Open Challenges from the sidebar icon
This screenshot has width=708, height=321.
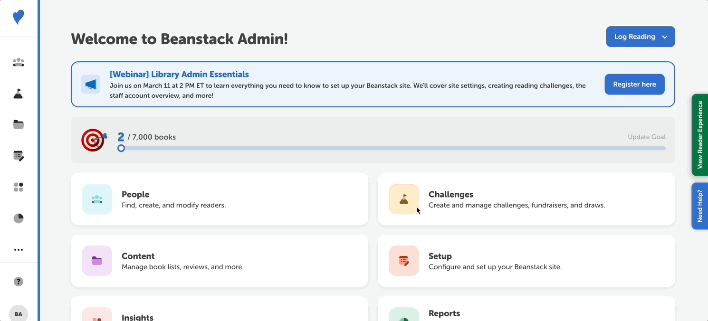click(x=18, y=94)
